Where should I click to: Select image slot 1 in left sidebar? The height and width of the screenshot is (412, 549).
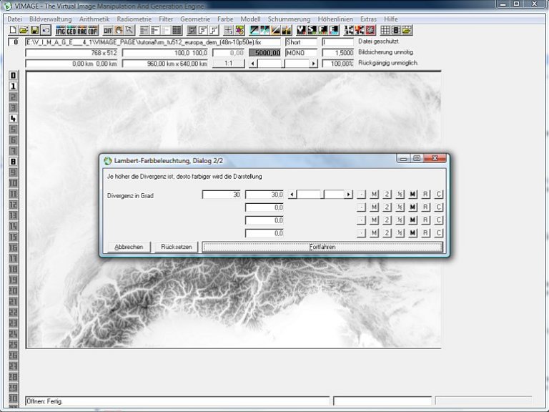(x=13, y=86)
